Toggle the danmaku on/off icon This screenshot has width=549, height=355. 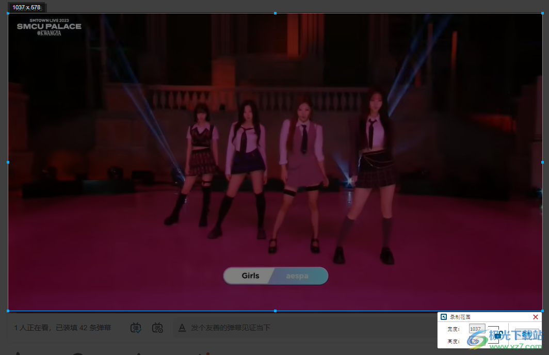click(136, 328)
